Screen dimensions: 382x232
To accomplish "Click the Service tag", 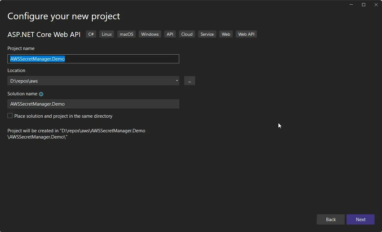I will point(207,34).
